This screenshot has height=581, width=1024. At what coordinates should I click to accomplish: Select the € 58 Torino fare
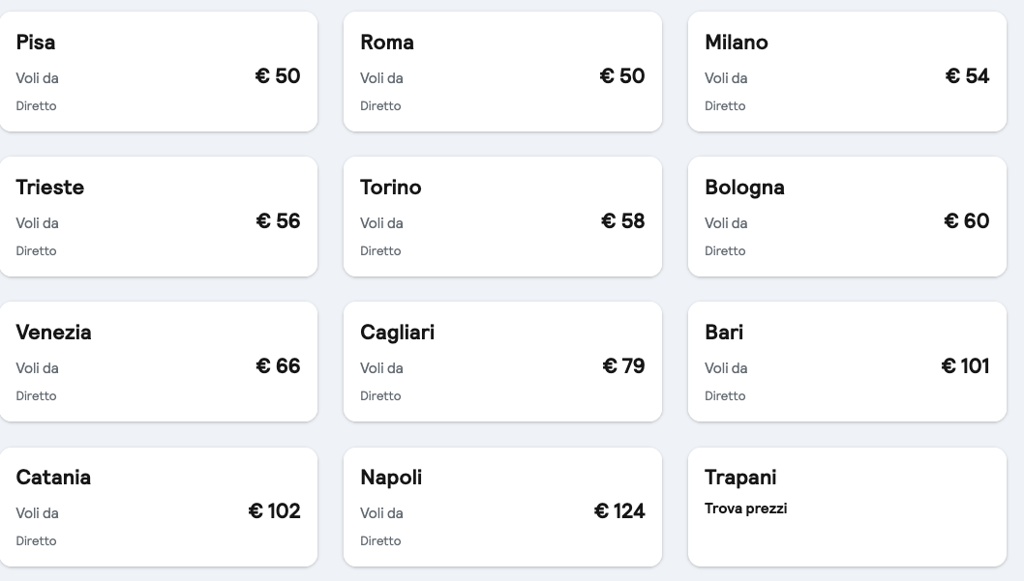click(x=622, y=221)
